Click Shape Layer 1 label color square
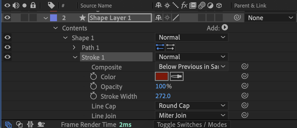 [54, 18]
